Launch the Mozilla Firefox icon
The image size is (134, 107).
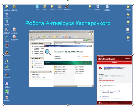click(7, 53)
